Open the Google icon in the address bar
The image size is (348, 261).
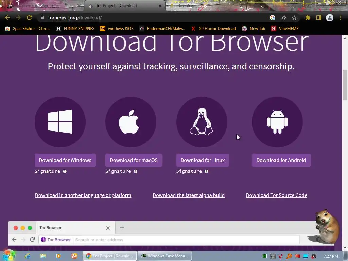(x=273, y=18)
